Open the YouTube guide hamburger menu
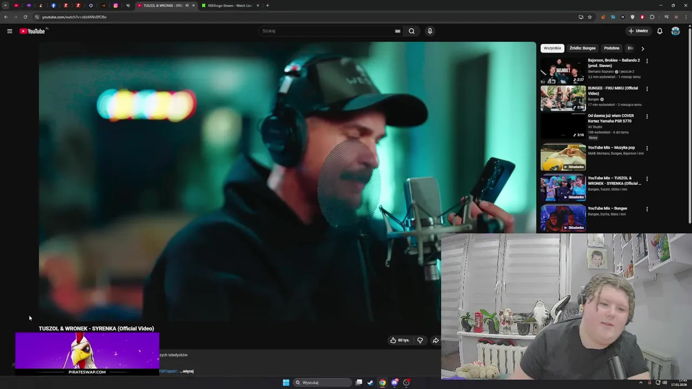 click(x=10, y=31)
